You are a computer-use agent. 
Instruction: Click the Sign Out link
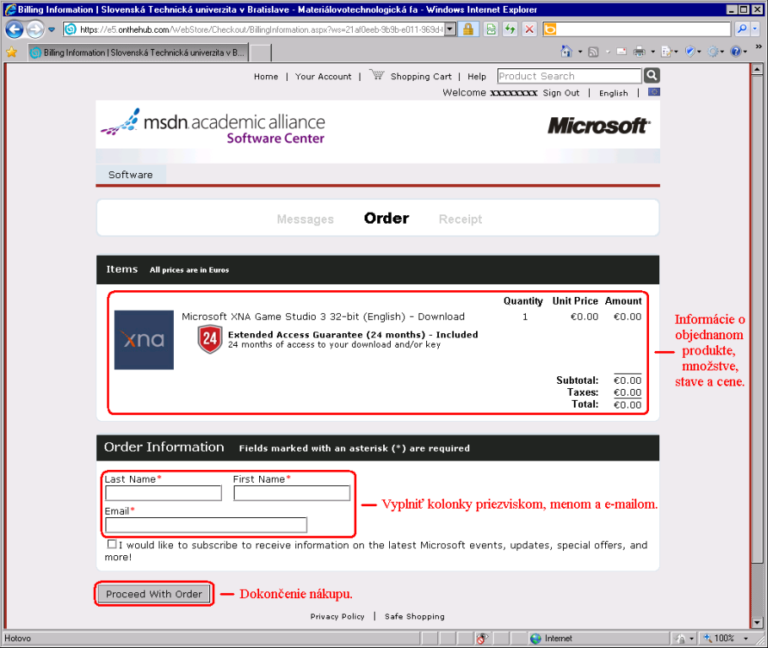561,93
